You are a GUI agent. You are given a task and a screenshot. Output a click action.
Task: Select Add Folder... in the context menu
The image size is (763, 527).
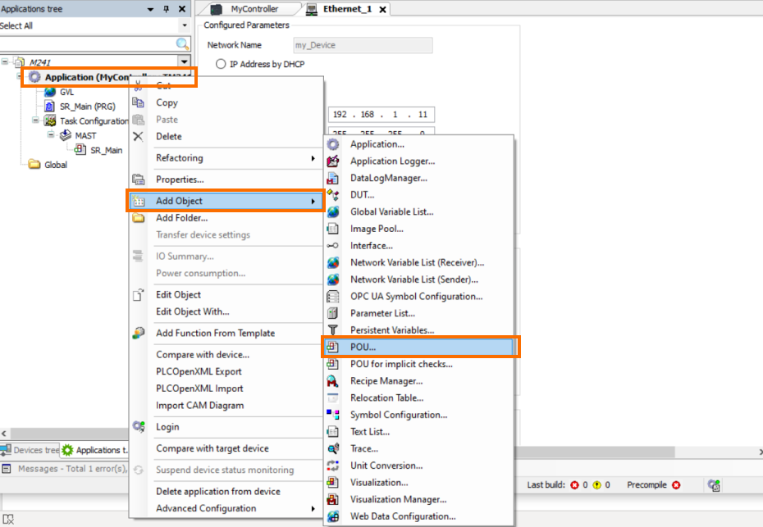coord(181,218)
